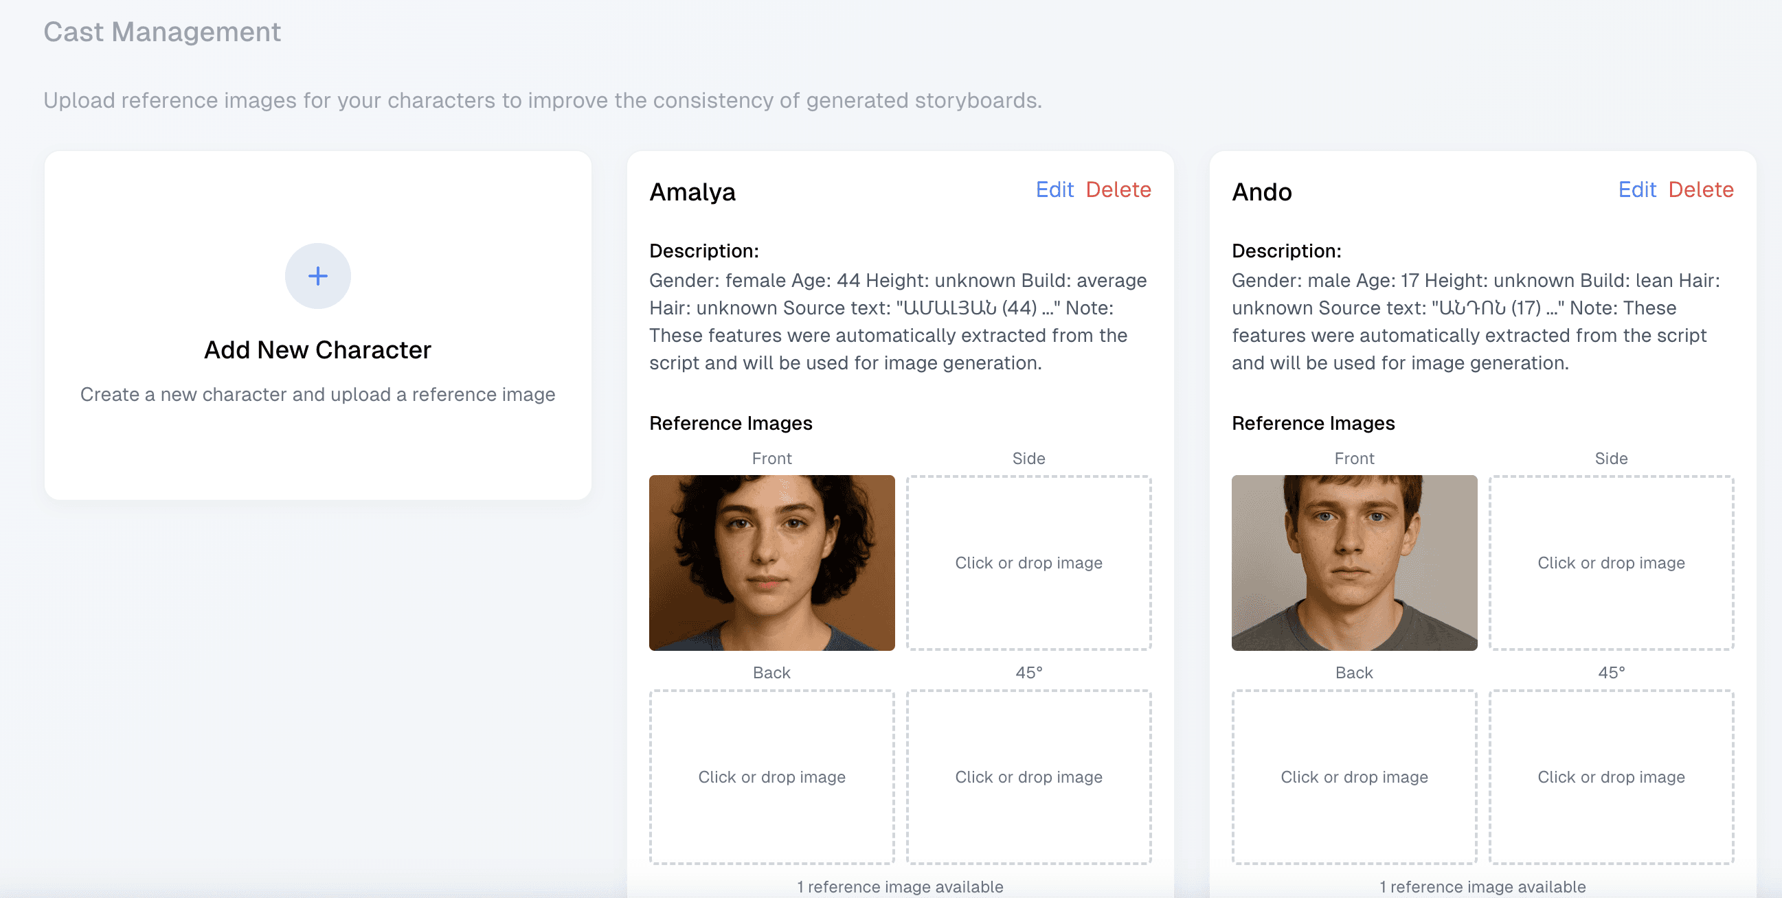Upload a Back image for Amalya
This screenshot has height=898, width=1782.
coord(771,776)
